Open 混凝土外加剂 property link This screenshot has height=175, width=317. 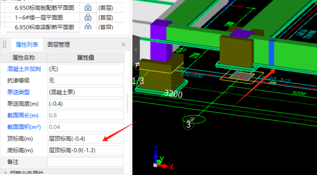click(24, 69)
